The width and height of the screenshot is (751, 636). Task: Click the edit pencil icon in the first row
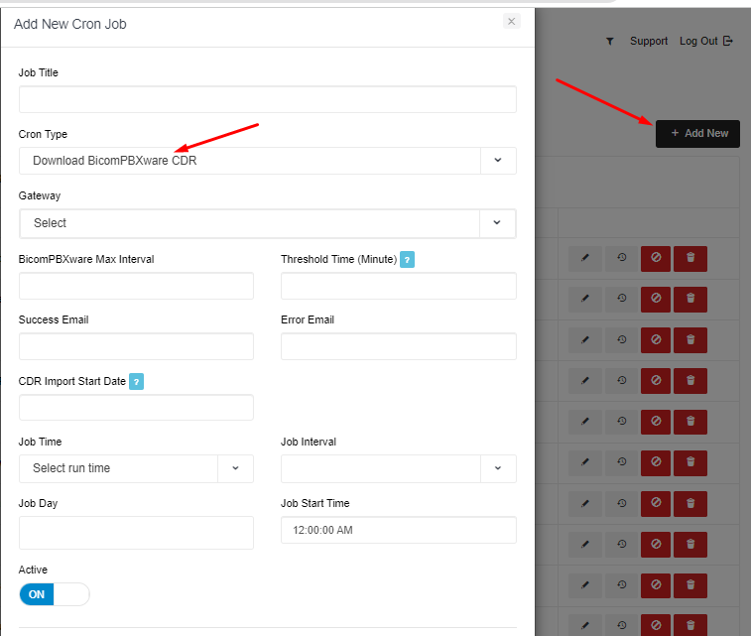[x=585, y=258]
